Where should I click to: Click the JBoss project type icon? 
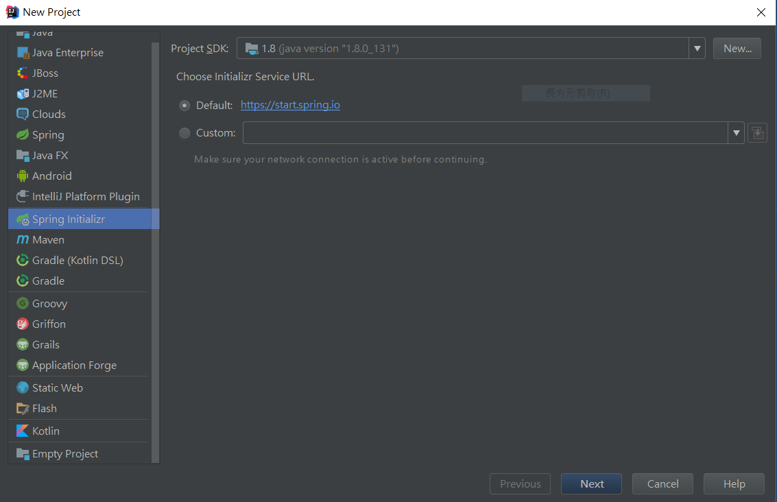point(23,73)
